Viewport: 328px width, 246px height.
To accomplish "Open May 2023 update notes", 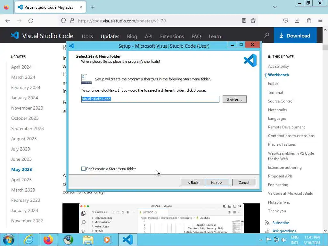I will pos(21,169).
